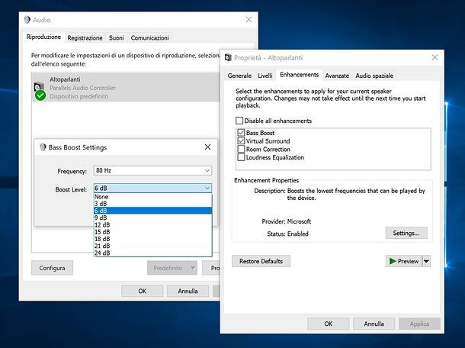Open the Frequency 80 Hz dropdown
The width and height of the screenshot is (465, 348).
click(152, 170)
